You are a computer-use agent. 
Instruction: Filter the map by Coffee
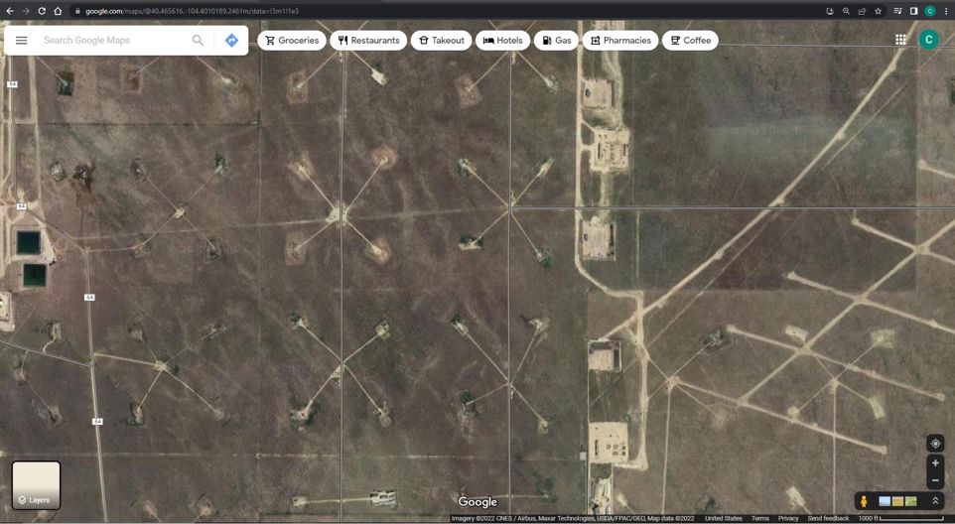(x=690, y=41)
